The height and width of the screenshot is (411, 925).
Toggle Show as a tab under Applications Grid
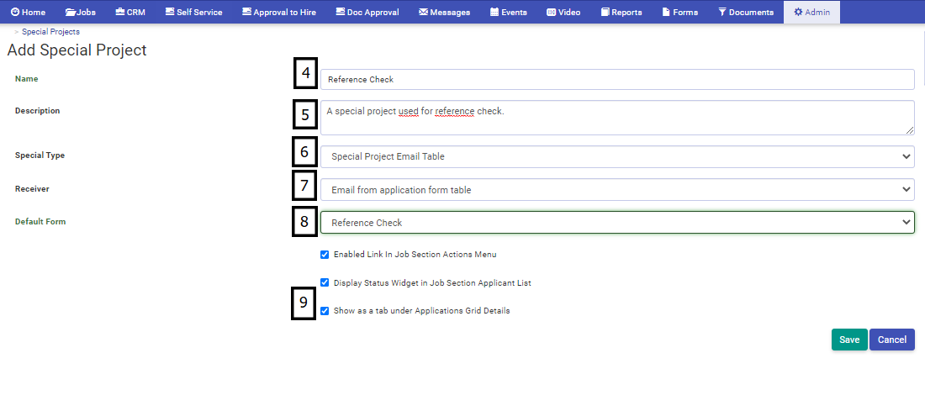[325, 311]
